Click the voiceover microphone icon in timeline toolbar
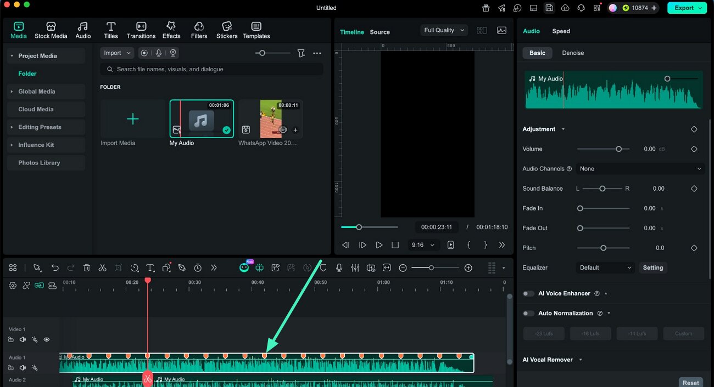The image size is (714, 387). (339, 268)
